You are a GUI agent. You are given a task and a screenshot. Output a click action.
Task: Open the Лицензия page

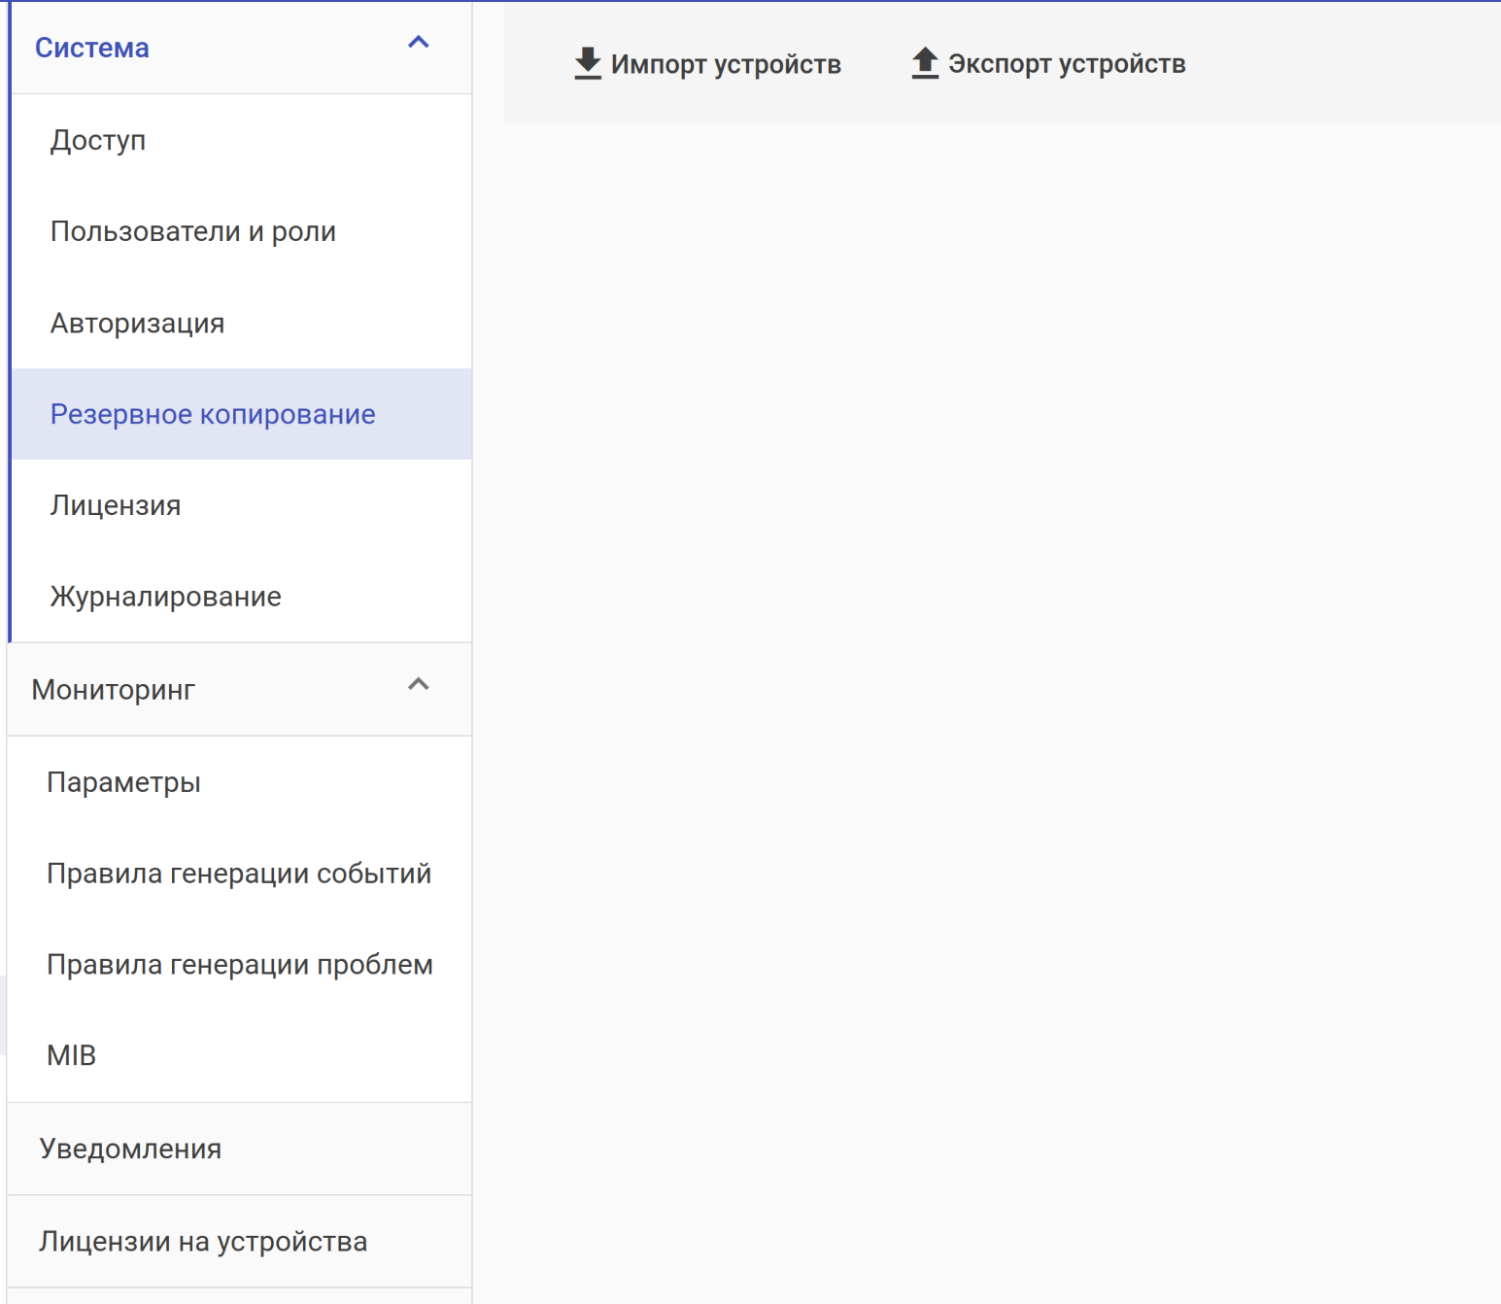(x=116, y=505)
